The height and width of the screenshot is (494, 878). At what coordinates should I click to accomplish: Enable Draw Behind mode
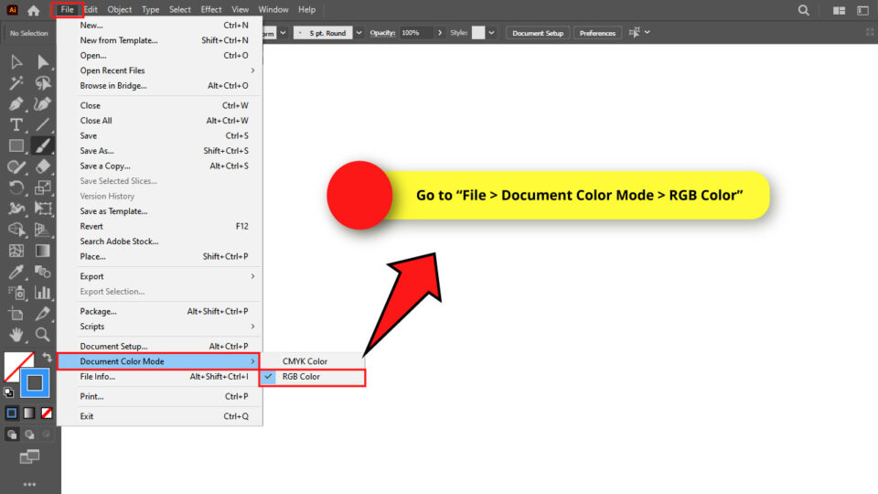coord(29,434)
